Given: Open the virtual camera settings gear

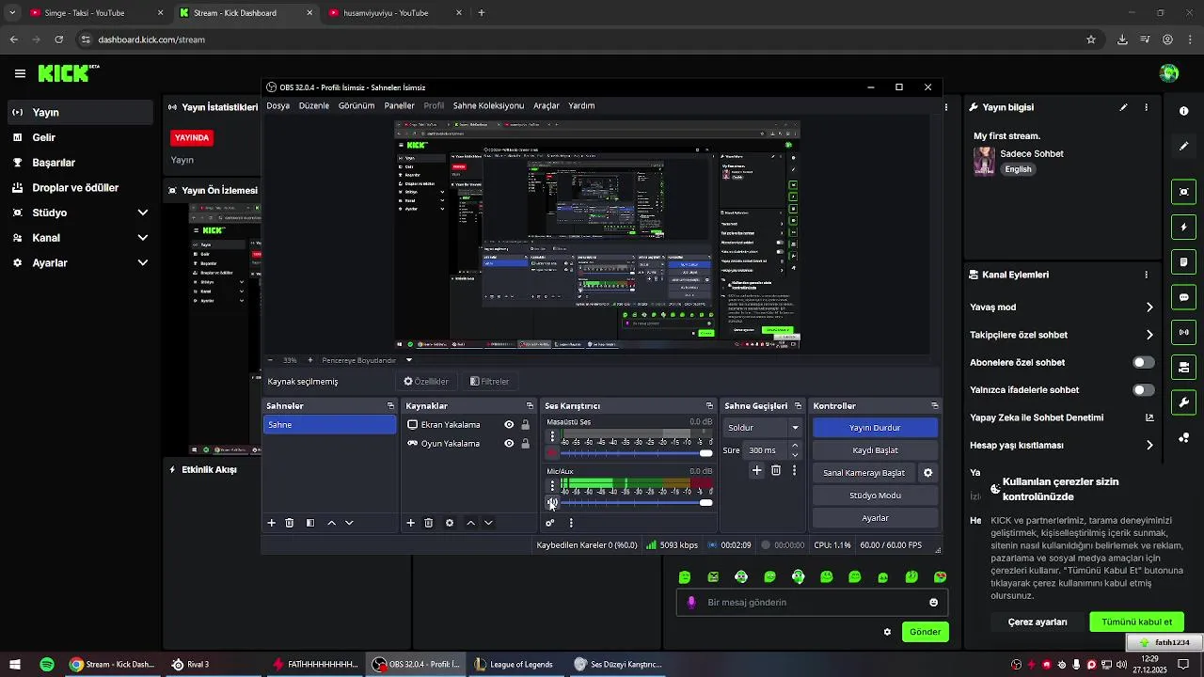Looking at the screenshot, I should click(x=927, y=473).
